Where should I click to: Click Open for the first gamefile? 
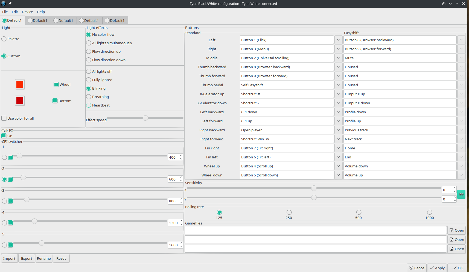click(457, 230)
